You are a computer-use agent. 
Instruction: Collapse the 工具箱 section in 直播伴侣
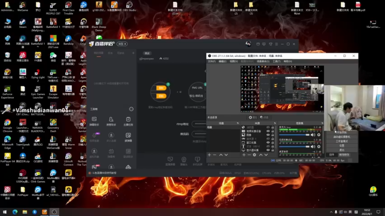point(131,109)
